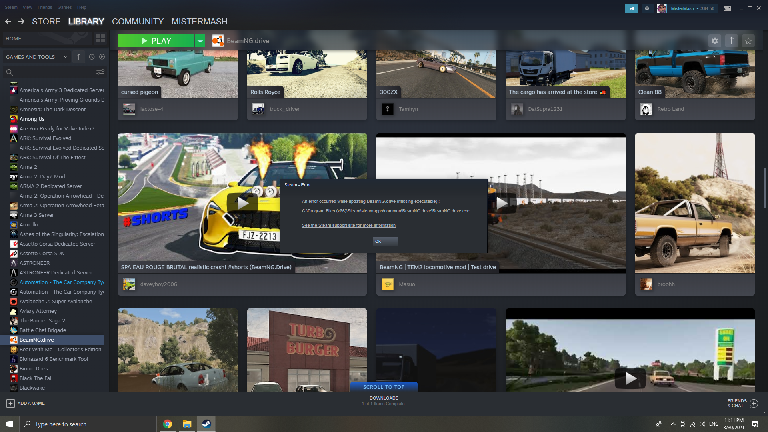Open Big Picture mode icon

pos(727,8)
